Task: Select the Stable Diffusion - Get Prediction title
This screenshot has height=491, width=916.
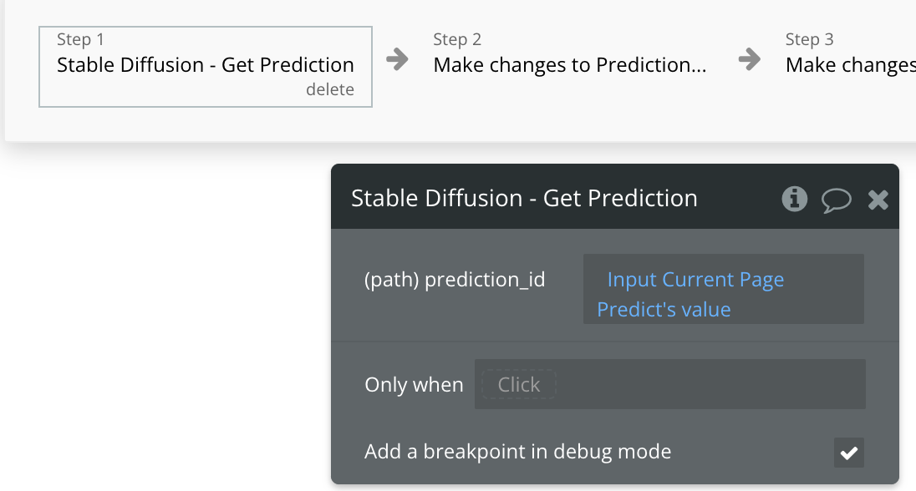Action: point(523,199)
